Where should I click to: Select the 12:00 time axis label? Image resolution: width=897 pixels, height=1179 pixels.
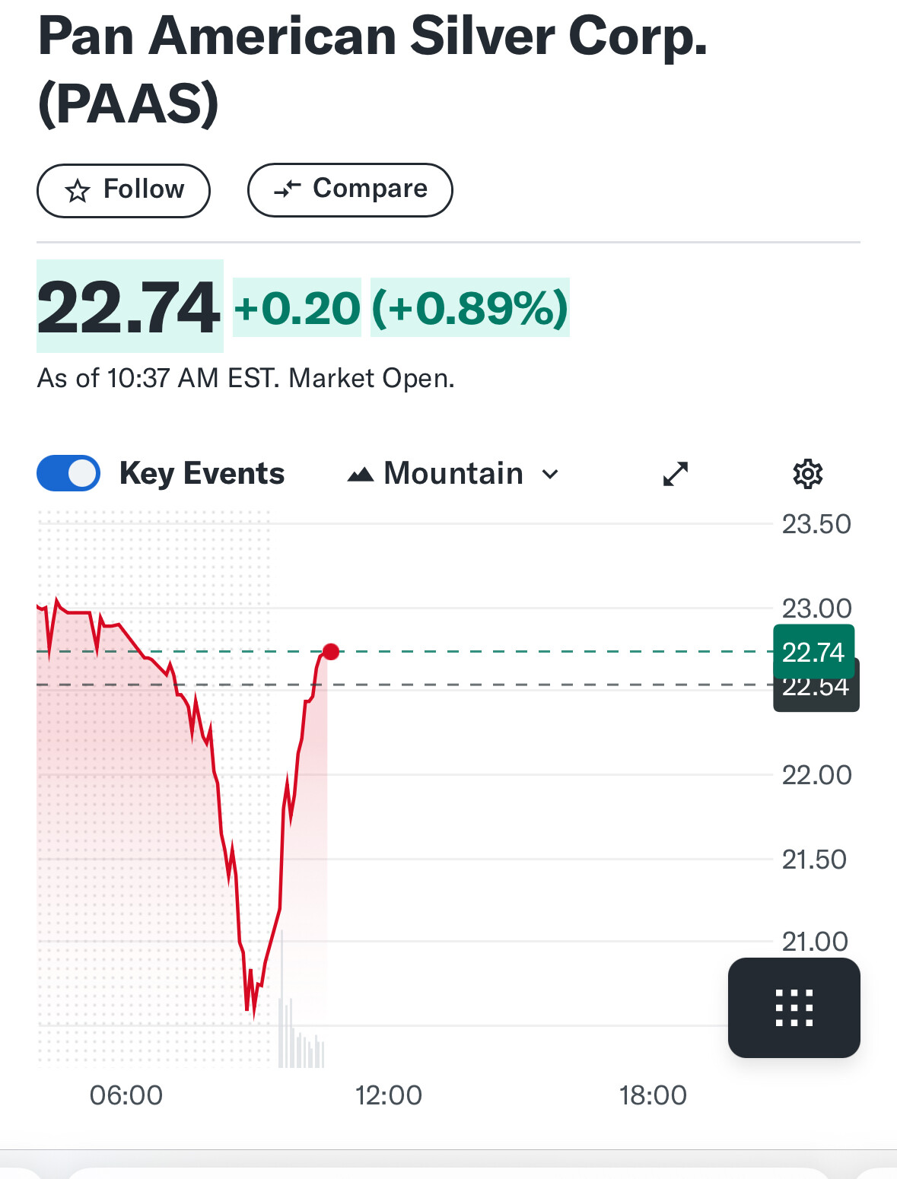coord(388,1095)
